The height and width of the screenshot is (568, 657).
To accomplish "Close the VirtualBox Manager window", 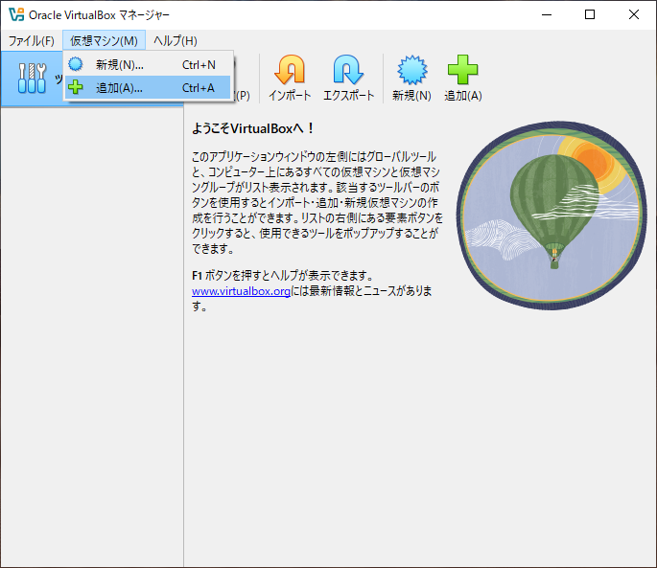I will point(634,14).
